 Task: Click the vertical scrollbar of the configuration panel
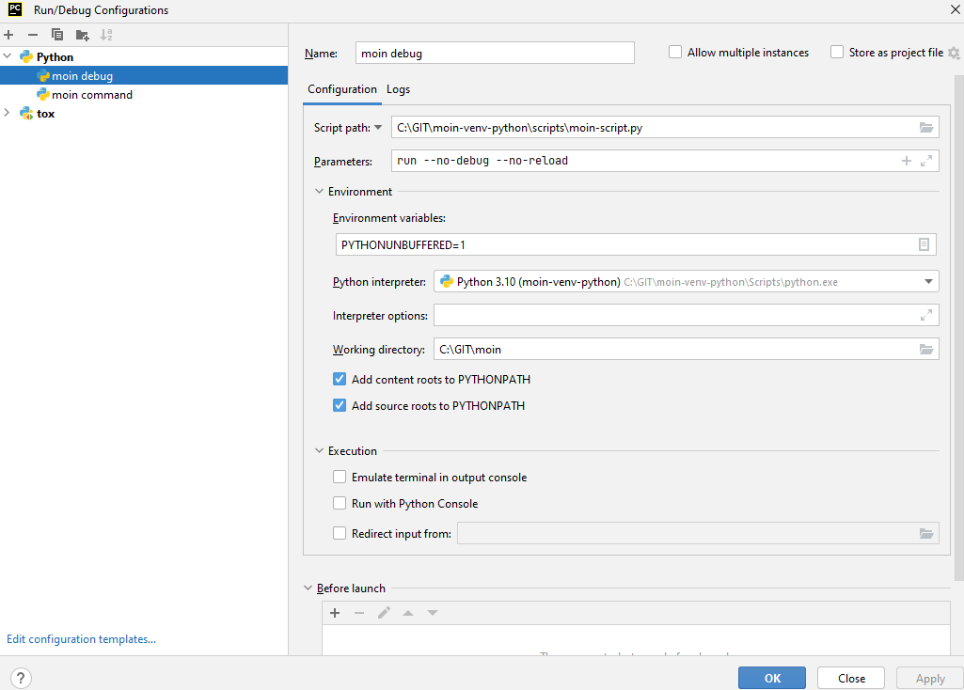(x=959, y=327)
